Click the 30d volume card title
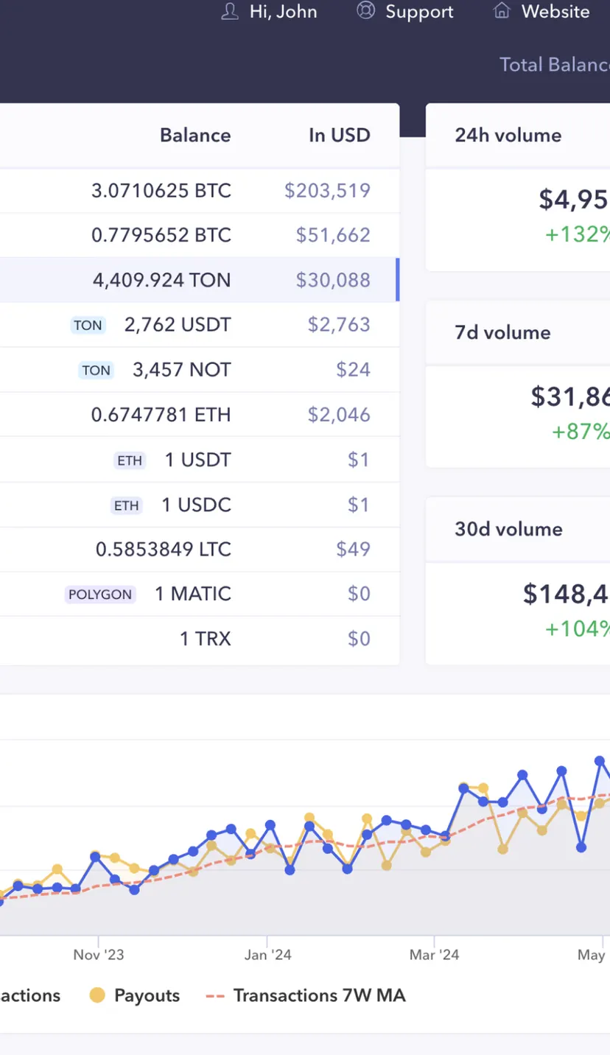Image resolution: width=610 pixels, height=1055 pixels. [508, 529]
